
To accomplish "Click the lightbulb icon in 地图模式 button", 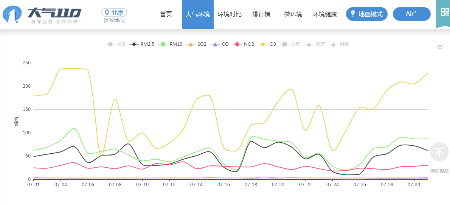I will click(x=353, y=14).
